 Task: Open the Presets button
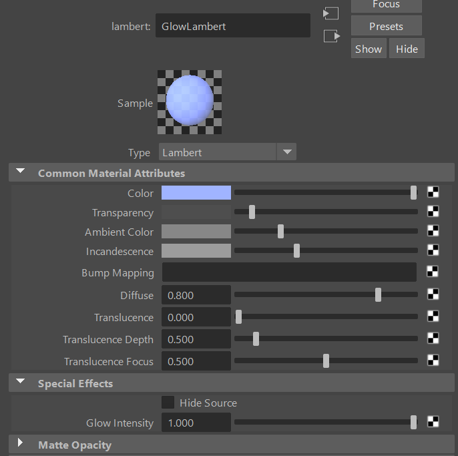[x=386, y=26]
